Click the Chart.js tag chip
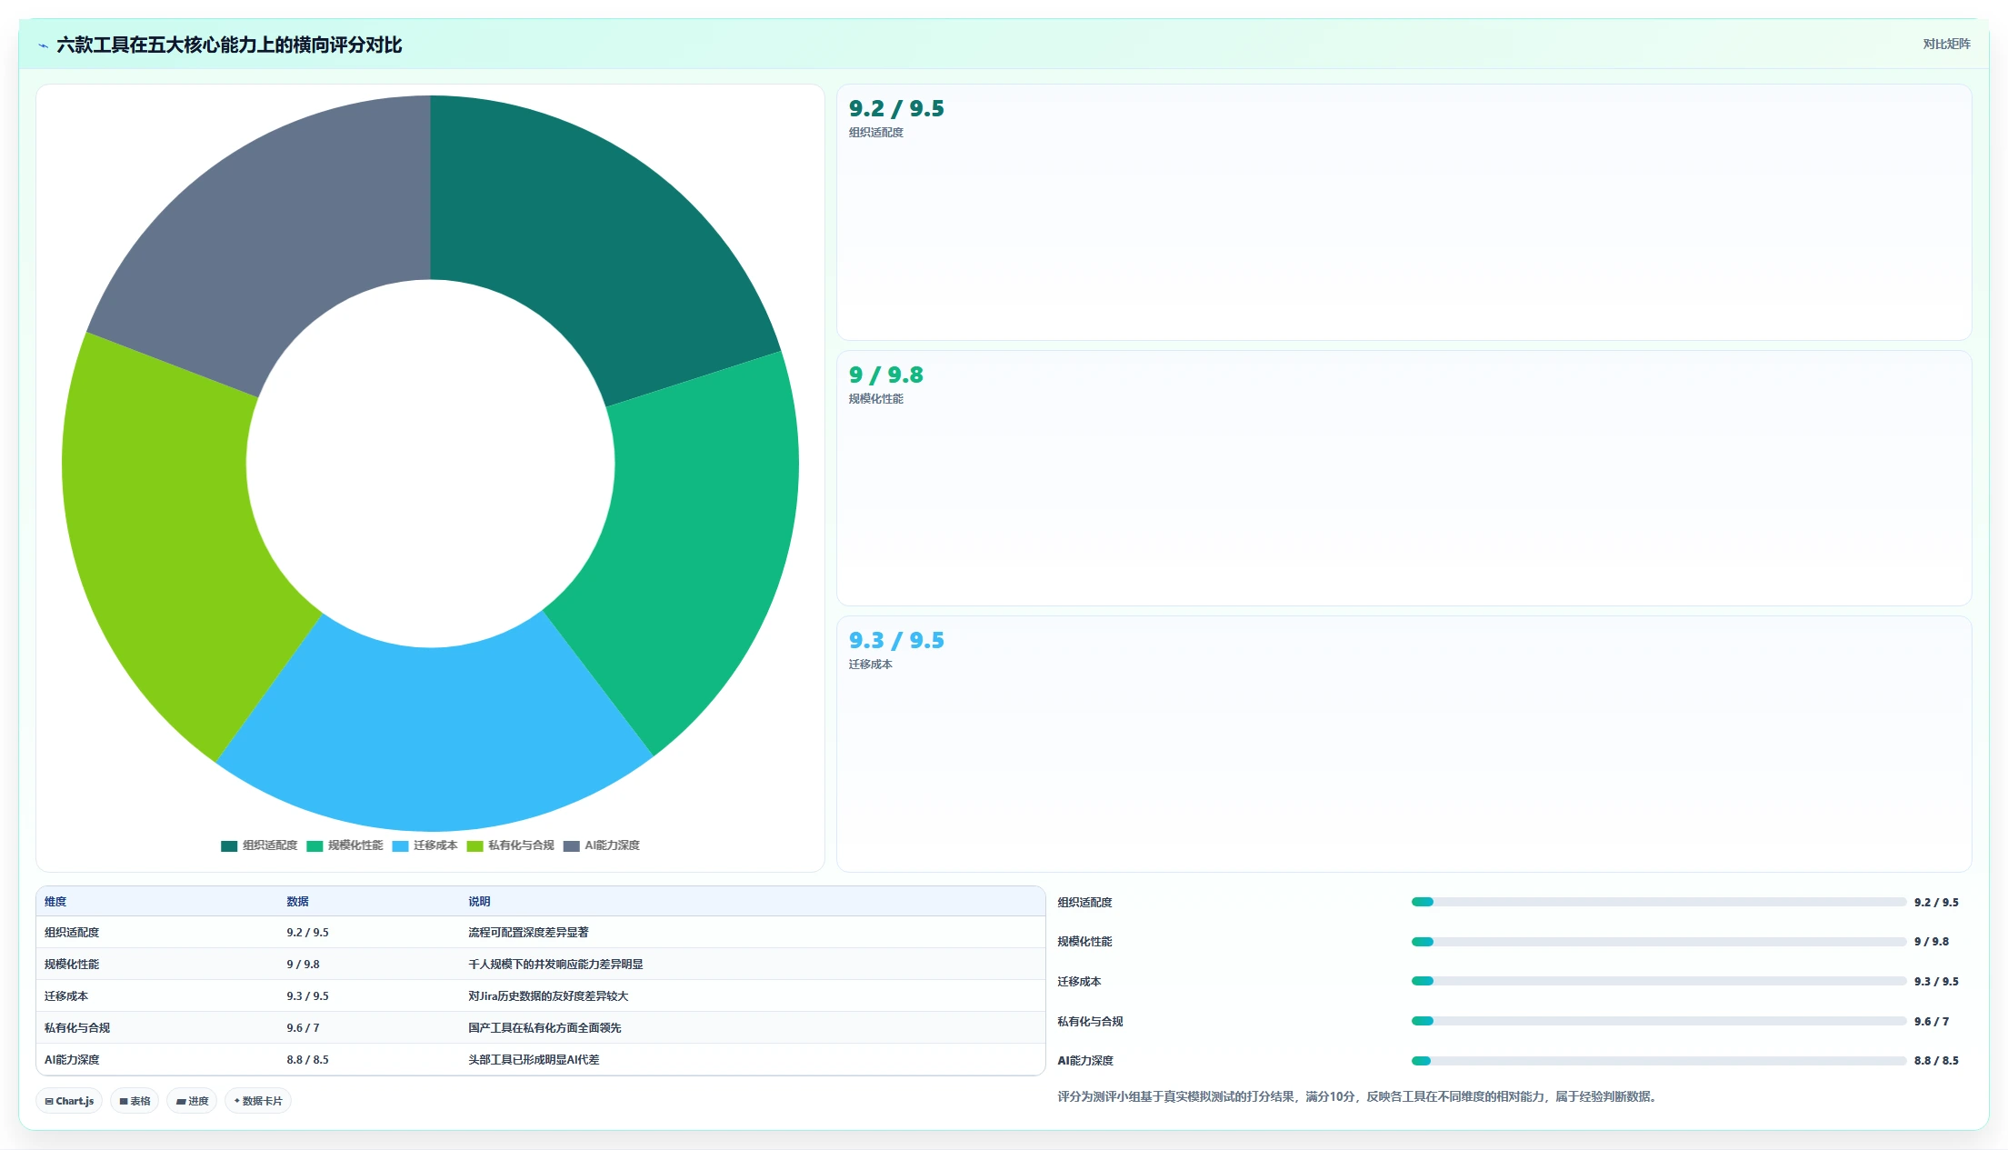Screen dimensions: 2008x1150 (69, 1101)
